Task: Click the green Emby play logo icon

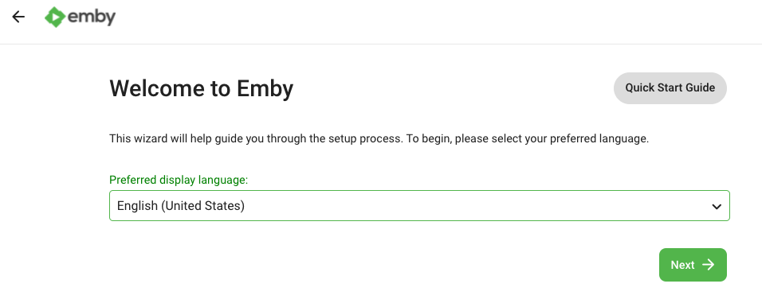Action: [x=55, y=17]
